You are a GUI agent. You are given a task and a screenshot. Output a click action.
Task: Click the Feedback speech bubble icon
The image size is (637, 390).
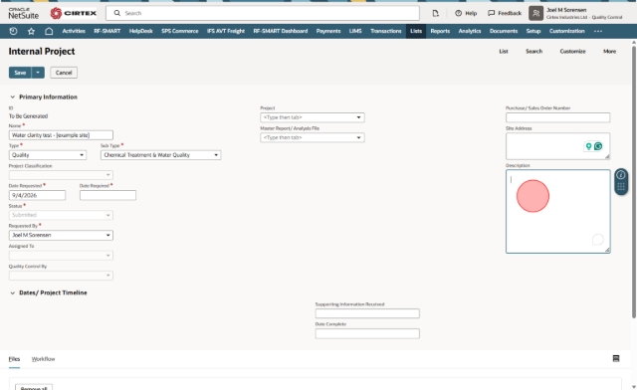tap(491, 13)
